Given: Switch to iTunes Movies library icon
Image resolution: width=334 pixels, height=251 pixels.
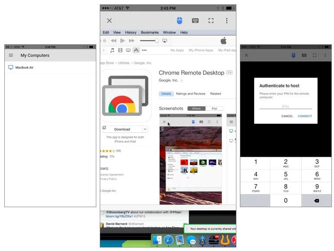Looking at the screenshot, I should tap(120, 50).
